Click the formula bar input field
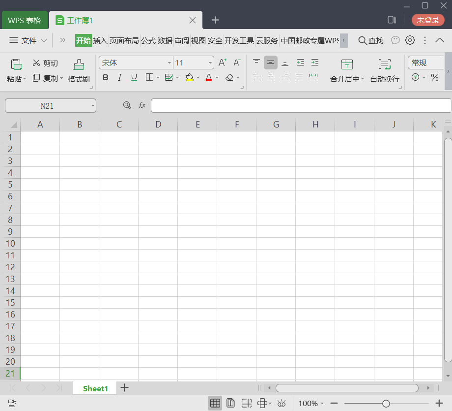The width and height of the screenshot is (452, 411). click(x=301, y=105)
